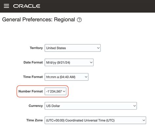155x135 pixels.
Task: Click the Time Zone label
Action: pos(34,120)
